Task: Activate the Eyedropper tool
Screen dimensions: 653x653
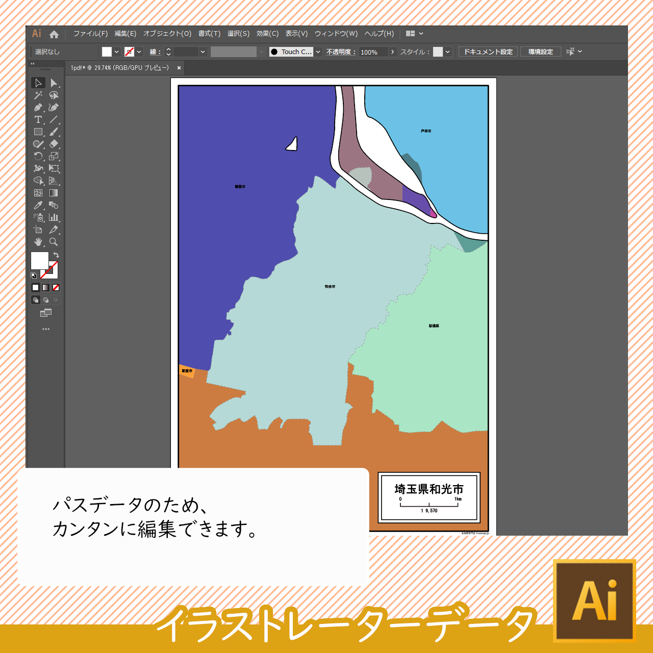Action: 38,206
